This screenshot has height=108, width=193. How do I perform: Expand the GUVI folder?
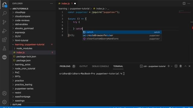pyautogui.click(x=18, y=36)
